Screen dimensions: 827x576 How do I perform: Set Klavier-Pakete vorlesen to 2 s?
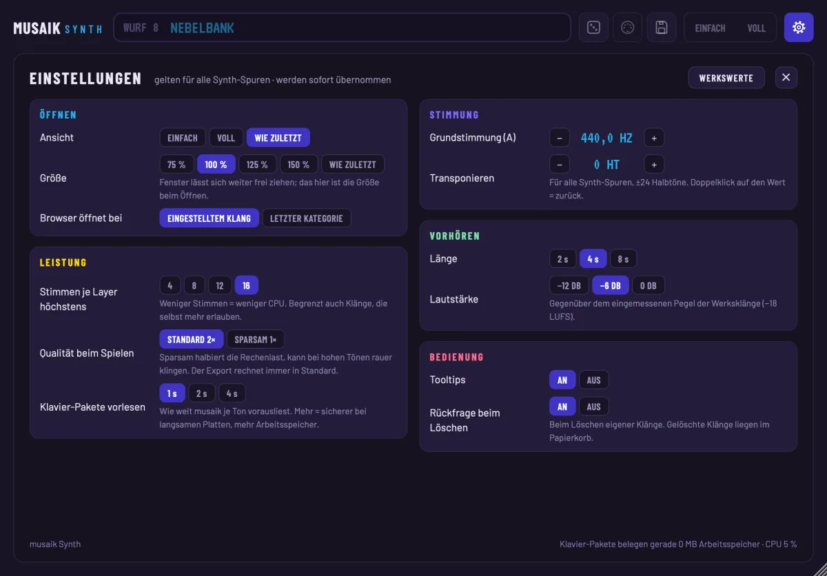pyautogui.click(x=202, y=393)
